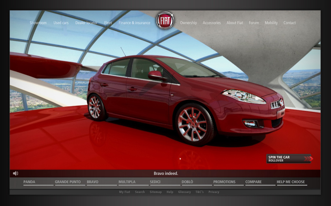331x206 pixels.
Task: Open About Fiat page
Action: (x=235, y=23)
